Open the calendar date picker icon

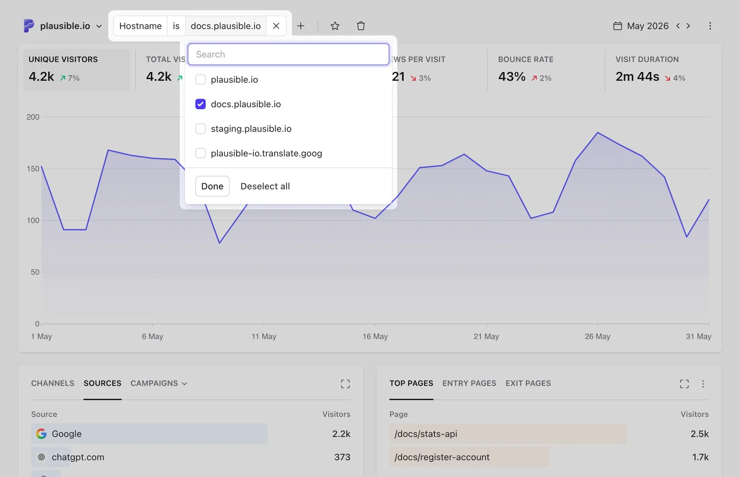[617, 26]
